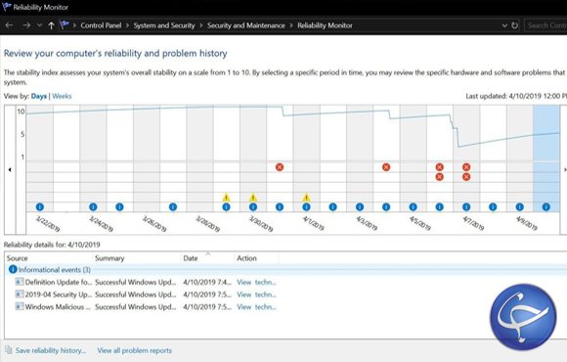Click the info icon for 4/9/2019
The image size is (567, 362).
point(520,207)
